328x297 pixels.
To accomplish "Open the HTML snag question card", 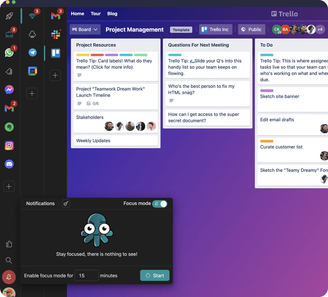I will (x=208, y=94).
